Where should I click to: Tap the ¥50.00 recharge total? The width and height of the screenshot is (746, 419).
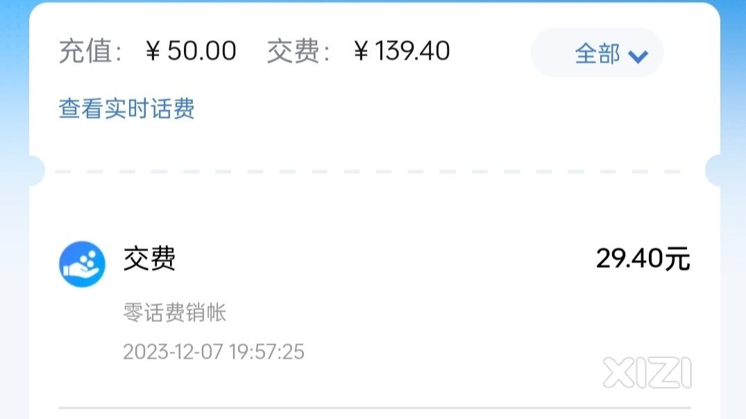tap(191, 51)
